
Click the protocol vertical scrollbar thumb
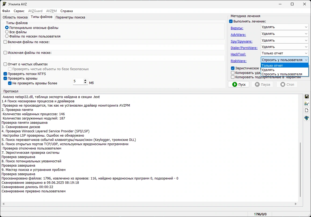coord(300,170)
